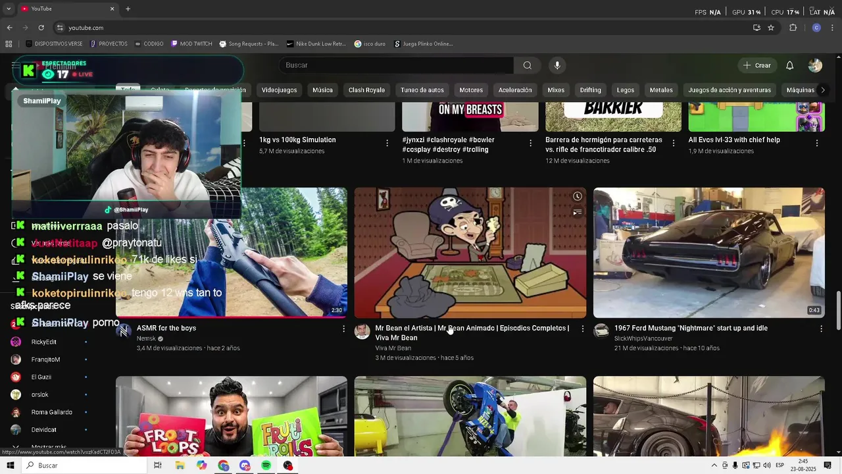Viewport: 842px width, 474px height.
Task: Play the Froot Loops video thumbnail
Action: [232, 415]
